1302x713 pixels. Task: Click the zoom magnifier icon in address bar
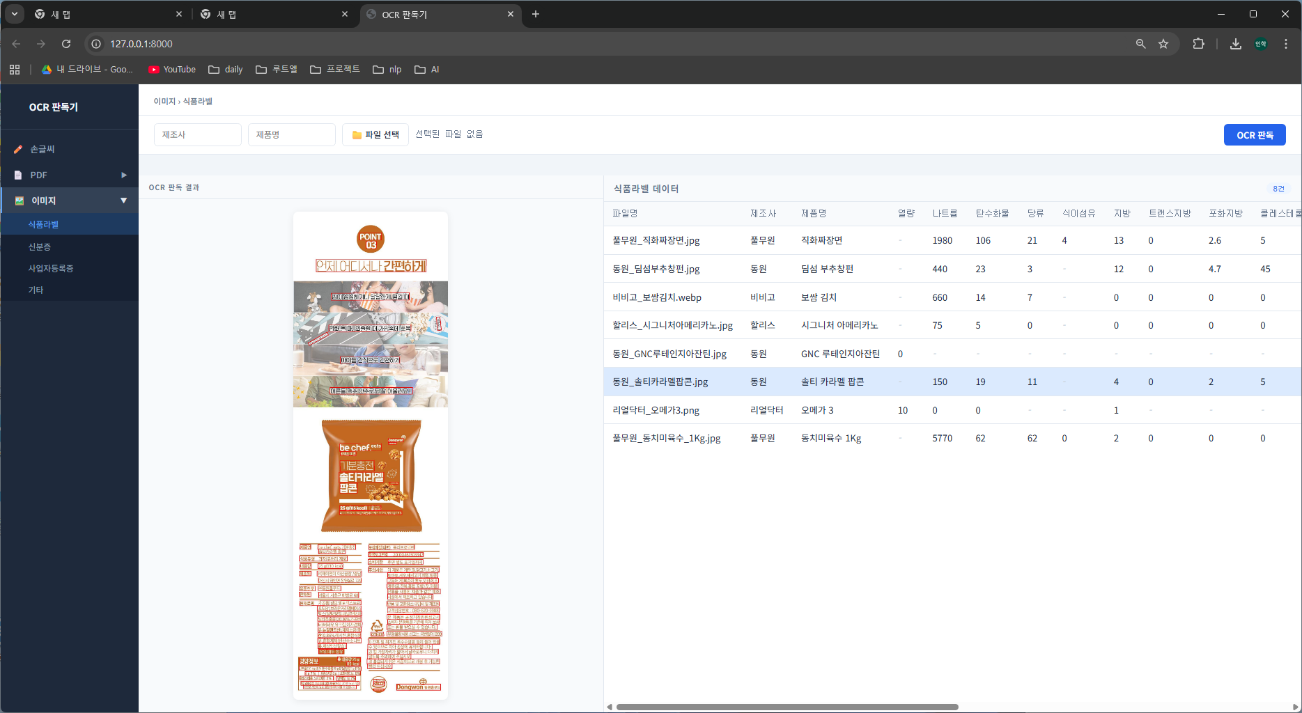1140,44
